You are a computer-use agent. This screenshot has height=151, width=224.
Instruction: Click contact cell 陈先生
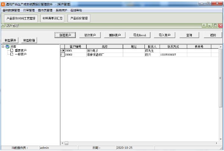[152, 51]
